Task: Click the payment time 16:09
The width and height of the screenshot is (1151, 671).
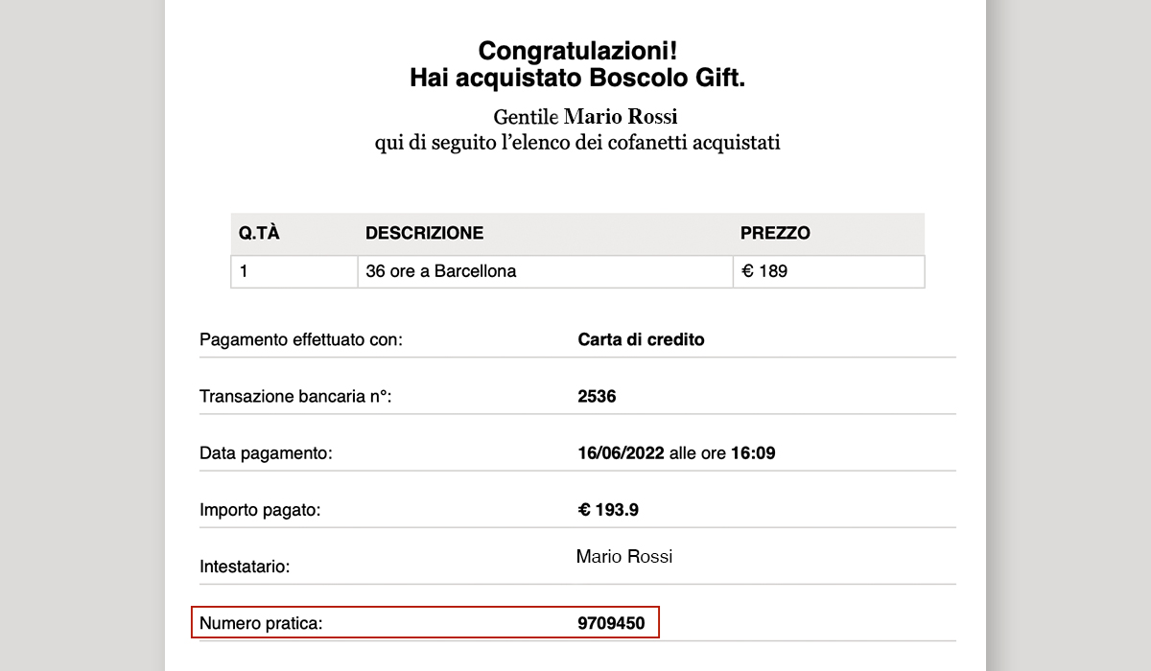Action: tap(753, 452)
